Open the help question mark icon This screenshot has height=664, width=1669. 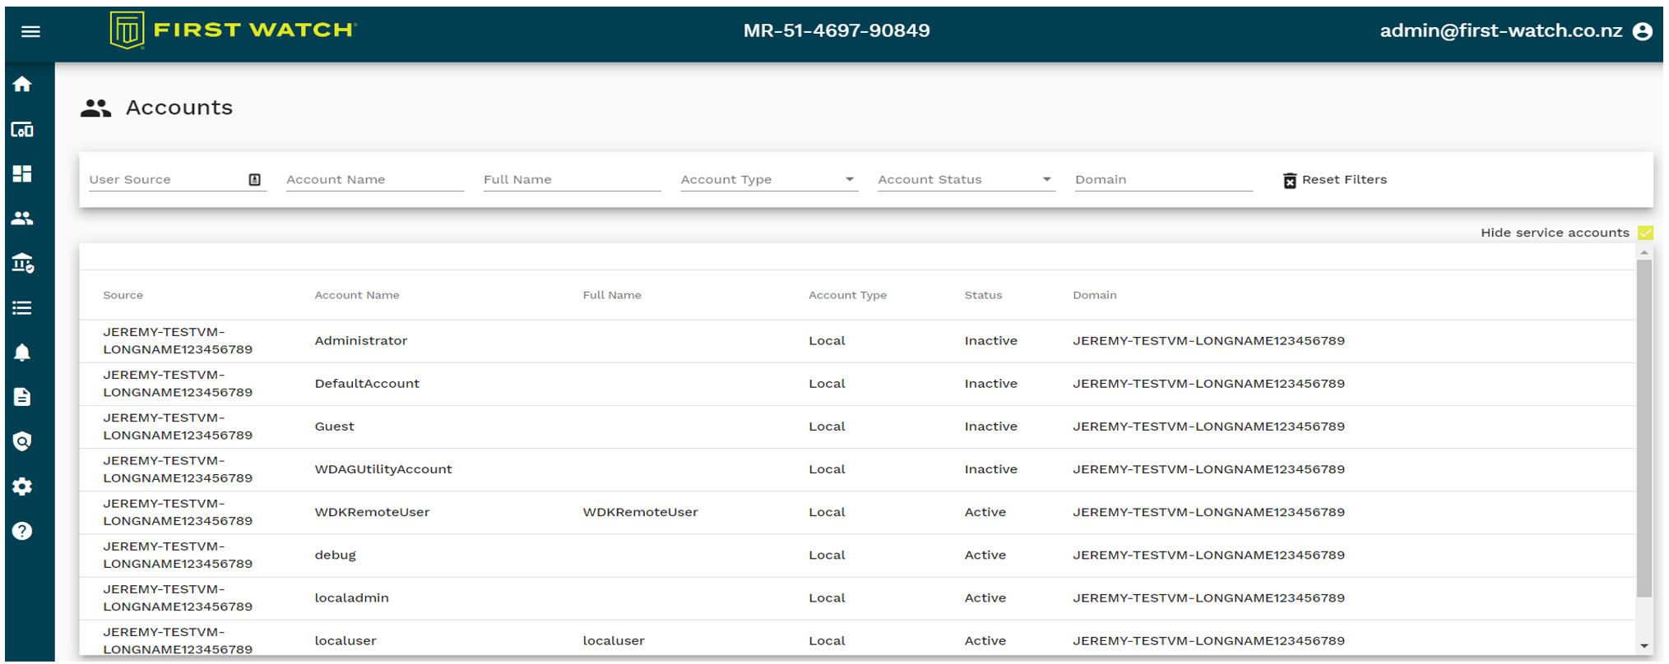coord(22,531)
